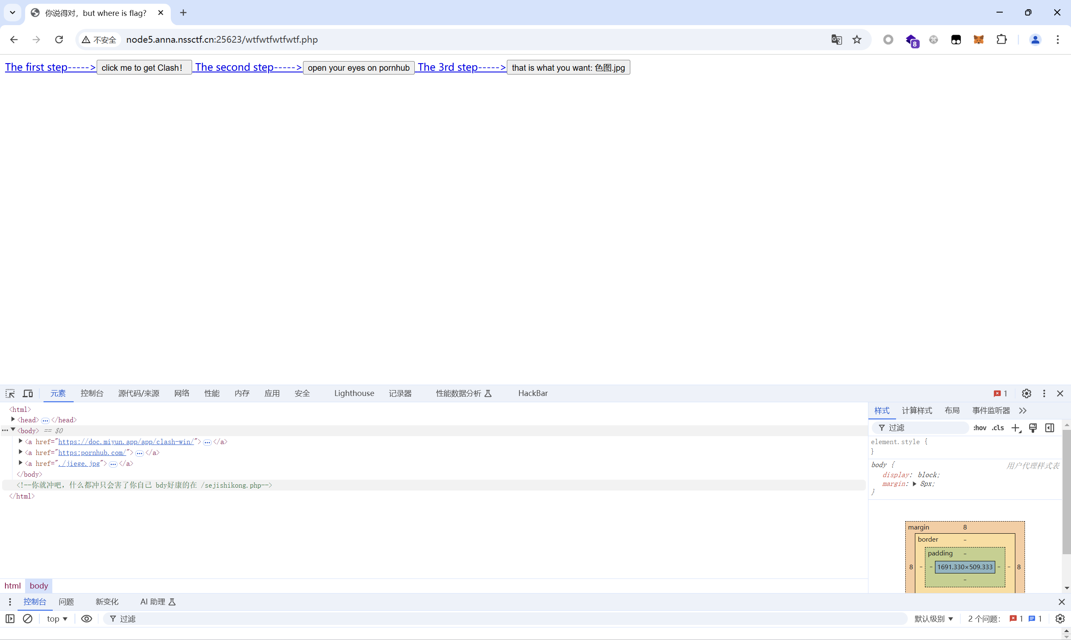Viewport: 1071px width, 640px height.
Task: Expand the margin property triangle
Action: pyautogui.click(x=914, y=484)
